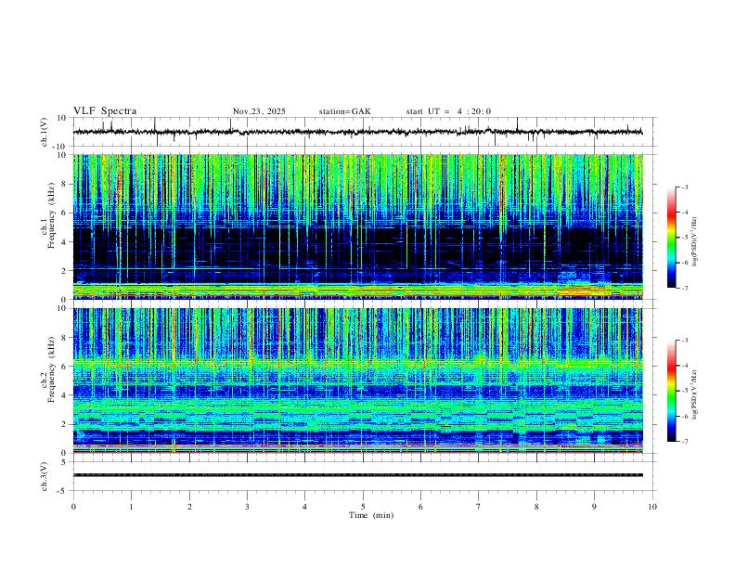The width and height of the screenshot is (735, 568).
Task: Click the '-7' label on ch.2 colorbar
Action: 684,441
